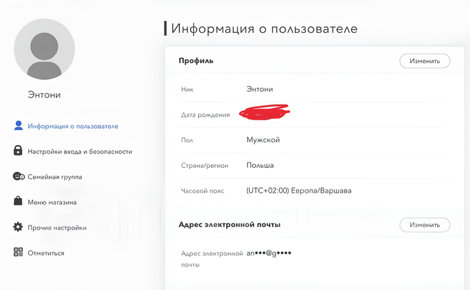Click the family group smiley faces icon
This screenshot has height=290, width=470.
(19, 177)
